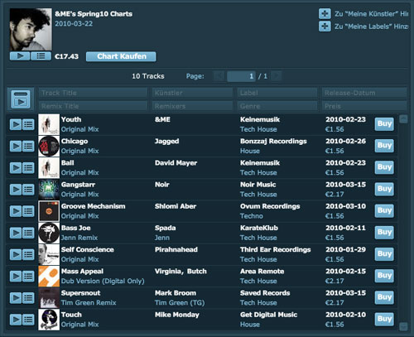The width and height of the screenshot is (414, 337).
Task: Open Mass Appeal orange cover thumbnail
Action: click(x=49, y=277)
